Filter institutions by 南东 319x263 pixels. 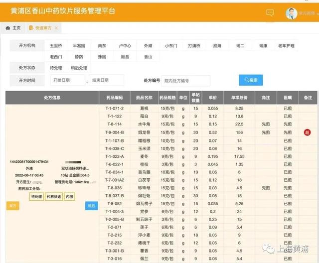point(102,46)
